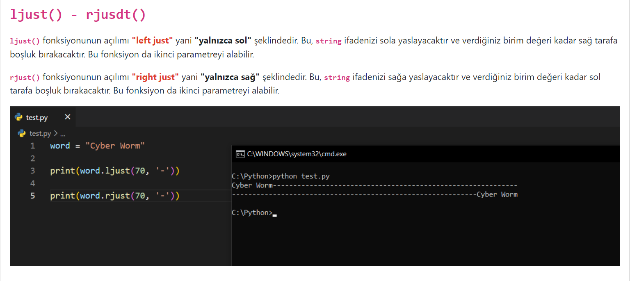
Task: Click the inline rjust() code in second paragraph
Action: (x=25, y=77)
